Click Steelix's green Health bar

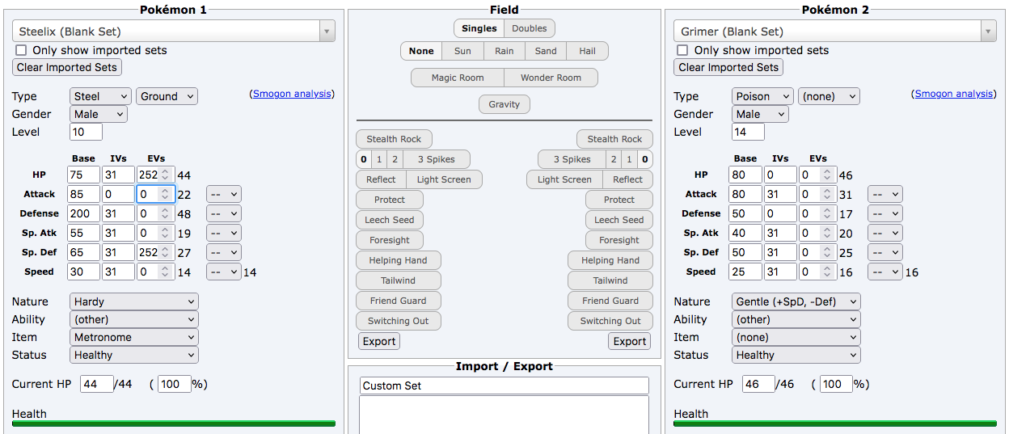tap(174, 423)
